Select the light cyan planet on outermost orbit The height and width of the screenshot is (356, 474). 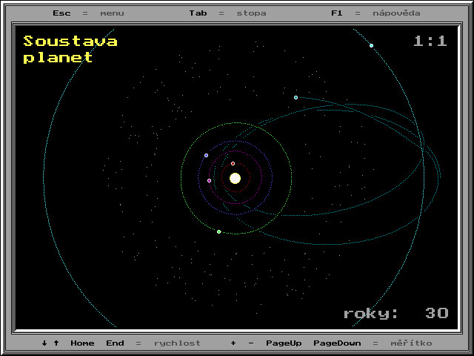371,46
